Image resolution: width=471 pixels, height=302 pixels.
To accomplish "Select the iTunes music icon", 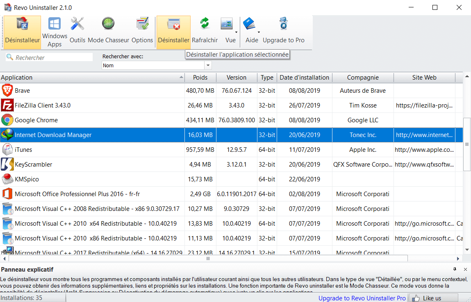I will pos(7,149).
